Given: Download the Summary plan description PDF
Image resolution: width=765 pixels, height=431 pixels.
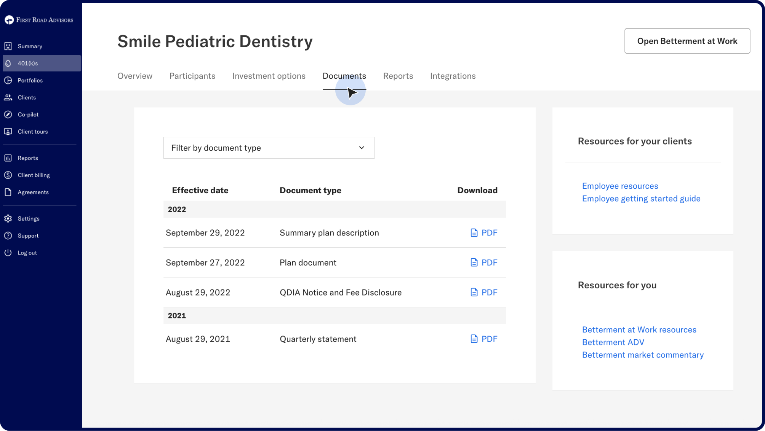Looking at the screenshot, I should coord(484,233).
